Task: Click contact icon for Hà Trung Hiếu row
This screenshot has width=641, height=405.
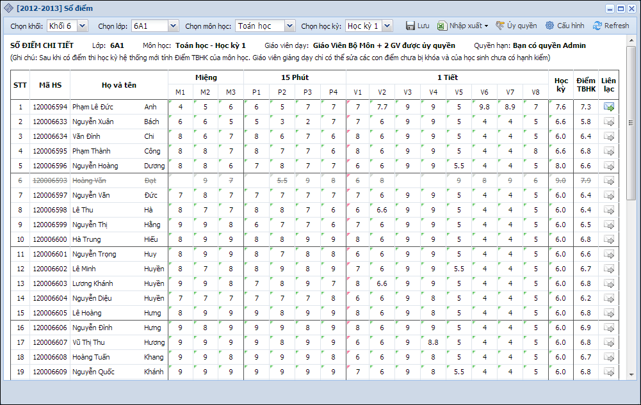Action: point(608,239)
